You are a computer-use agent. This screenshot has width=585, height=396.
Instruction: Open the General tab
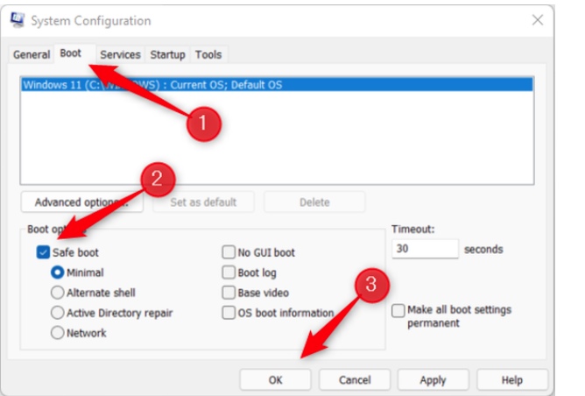(x=32, y=54)
